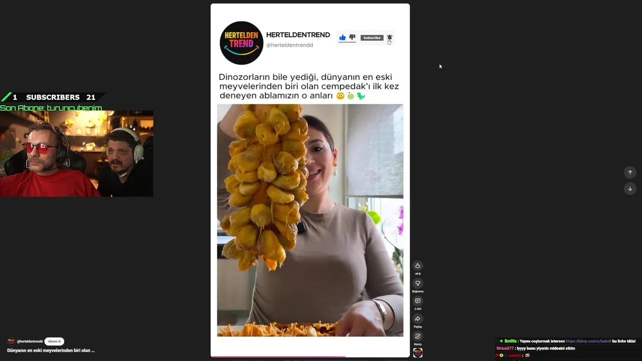Click the gray thumbs-down in video overlay
Screen dimensions: 642x361
pyautogui.click(x=352, y=38)
